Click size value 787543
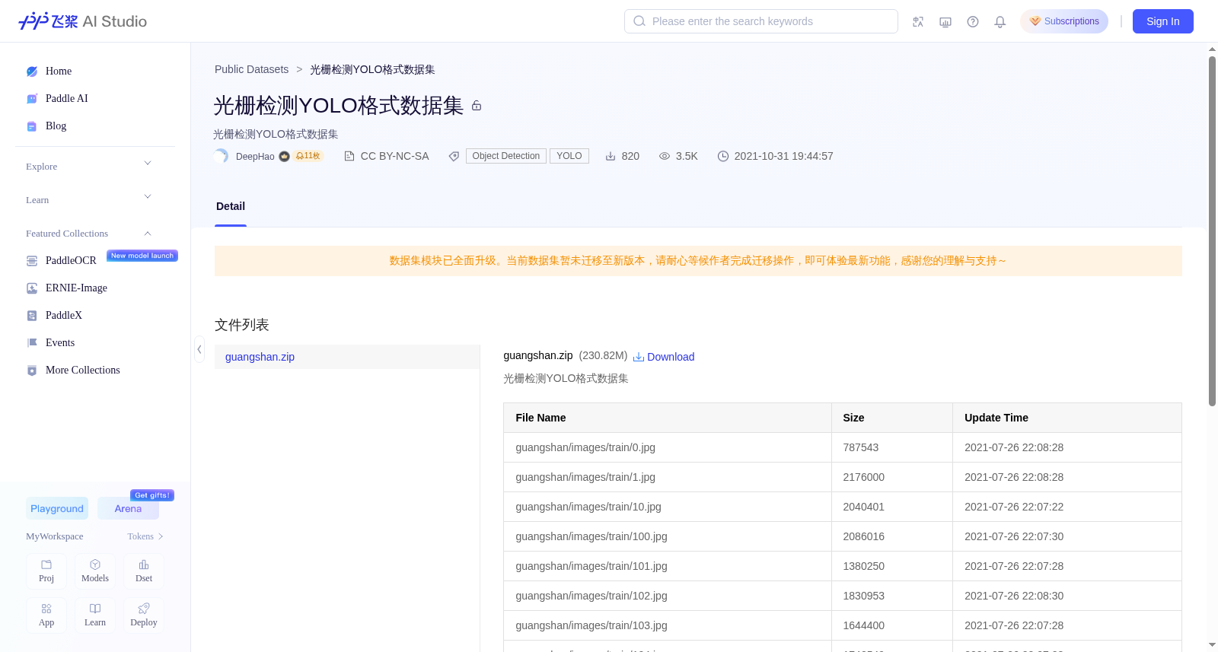Screen dimensions: 1218x652 pyautogui.click(x=861, y=447)
